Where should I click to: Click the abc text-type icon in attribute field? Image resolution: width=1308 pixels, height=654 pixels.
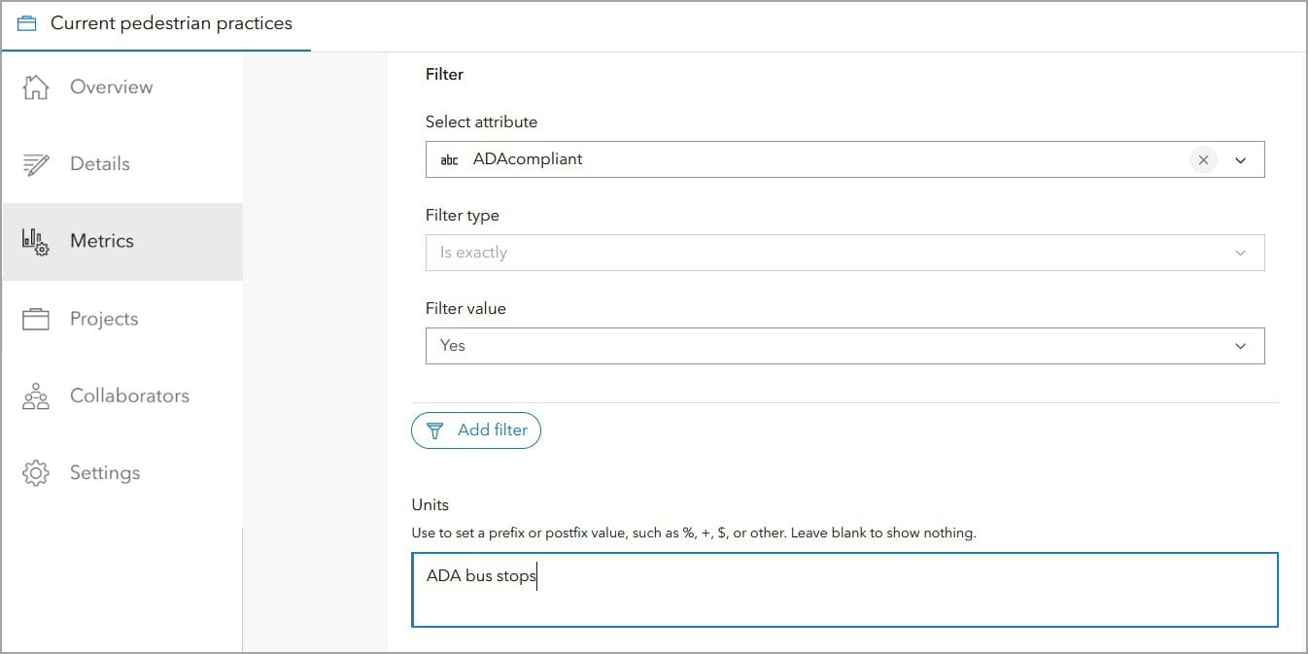pyautogui.click(x=449, y=160)
